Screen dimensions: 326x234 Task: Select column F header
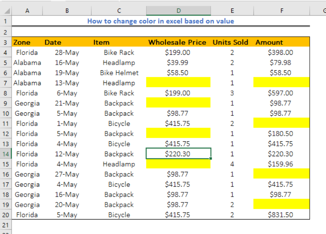281,11
